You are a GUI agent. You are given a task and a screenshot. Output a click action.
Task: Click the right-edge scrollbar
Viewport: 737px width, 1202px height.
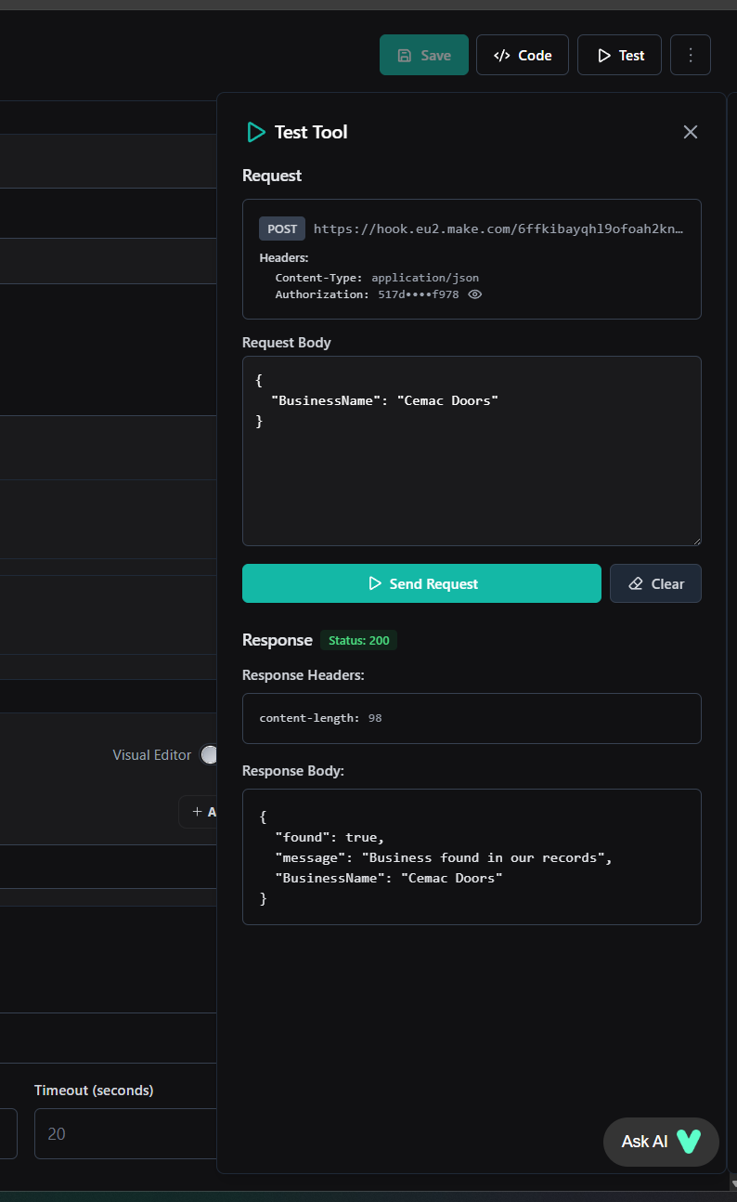732,601
